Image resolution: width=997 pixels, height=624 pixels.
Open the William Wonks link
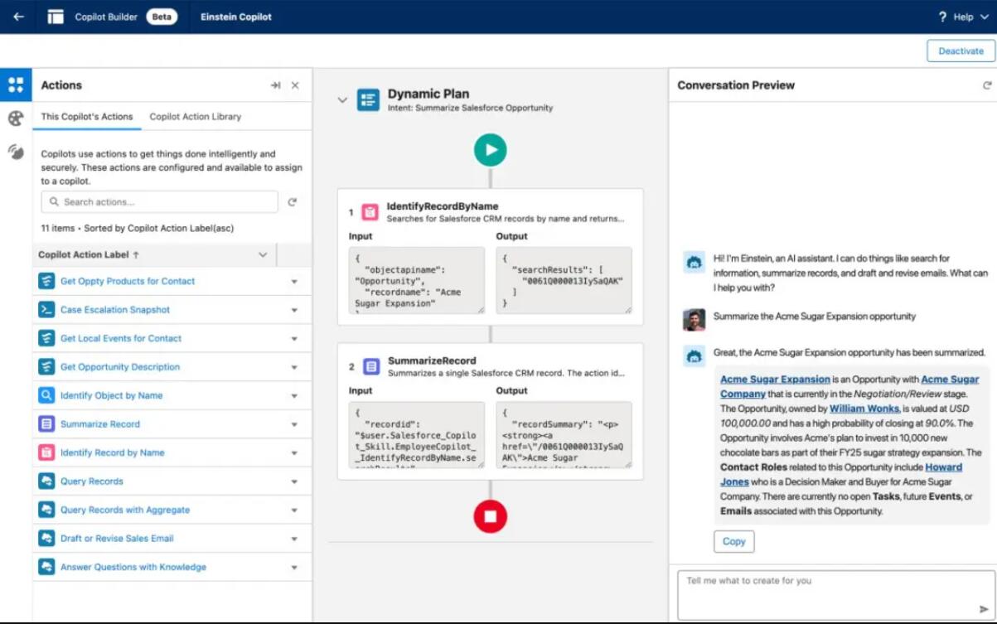click(864, 409)
